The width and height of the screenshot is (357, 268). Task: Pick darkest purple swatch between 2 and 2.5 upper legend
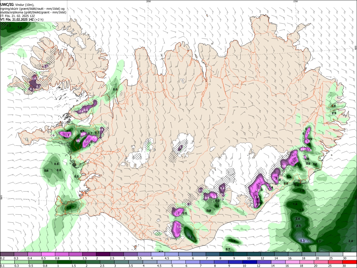click(x=103, y=254)
